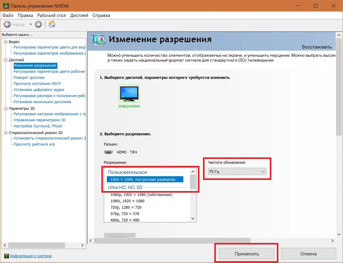Select 1080i, 1920 × 1080 resolution
The image size is (343, 263).
(127, 201)
